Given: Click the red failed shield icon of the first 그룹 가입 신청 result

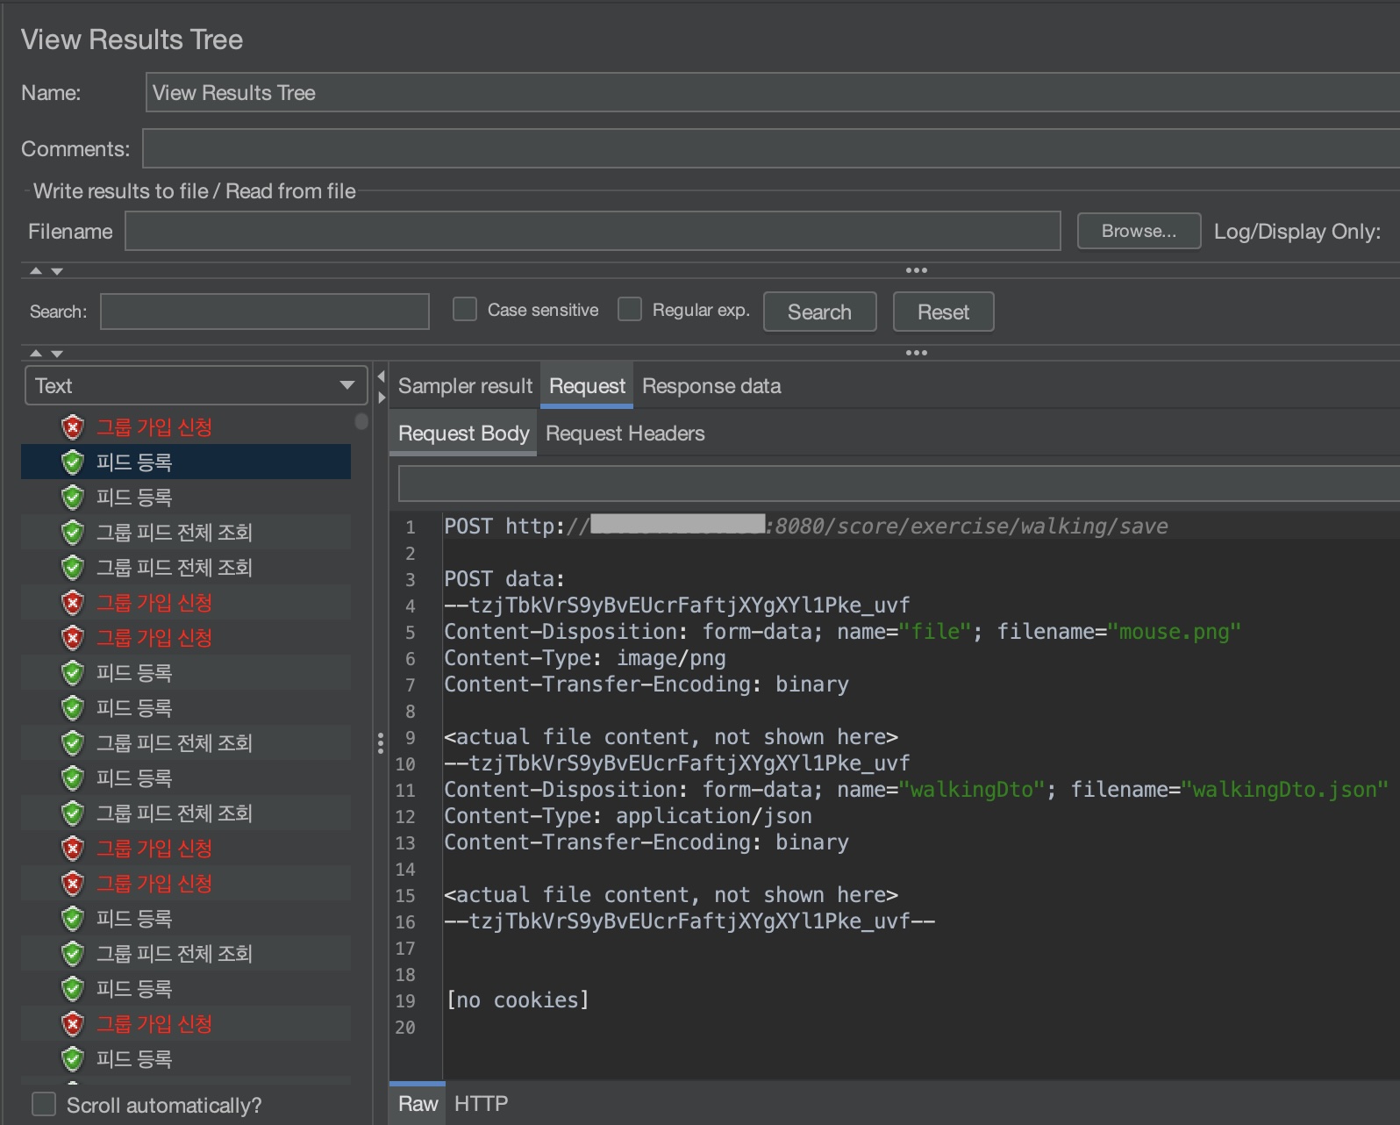Looking at the screenshot, I should coord(73,427).
